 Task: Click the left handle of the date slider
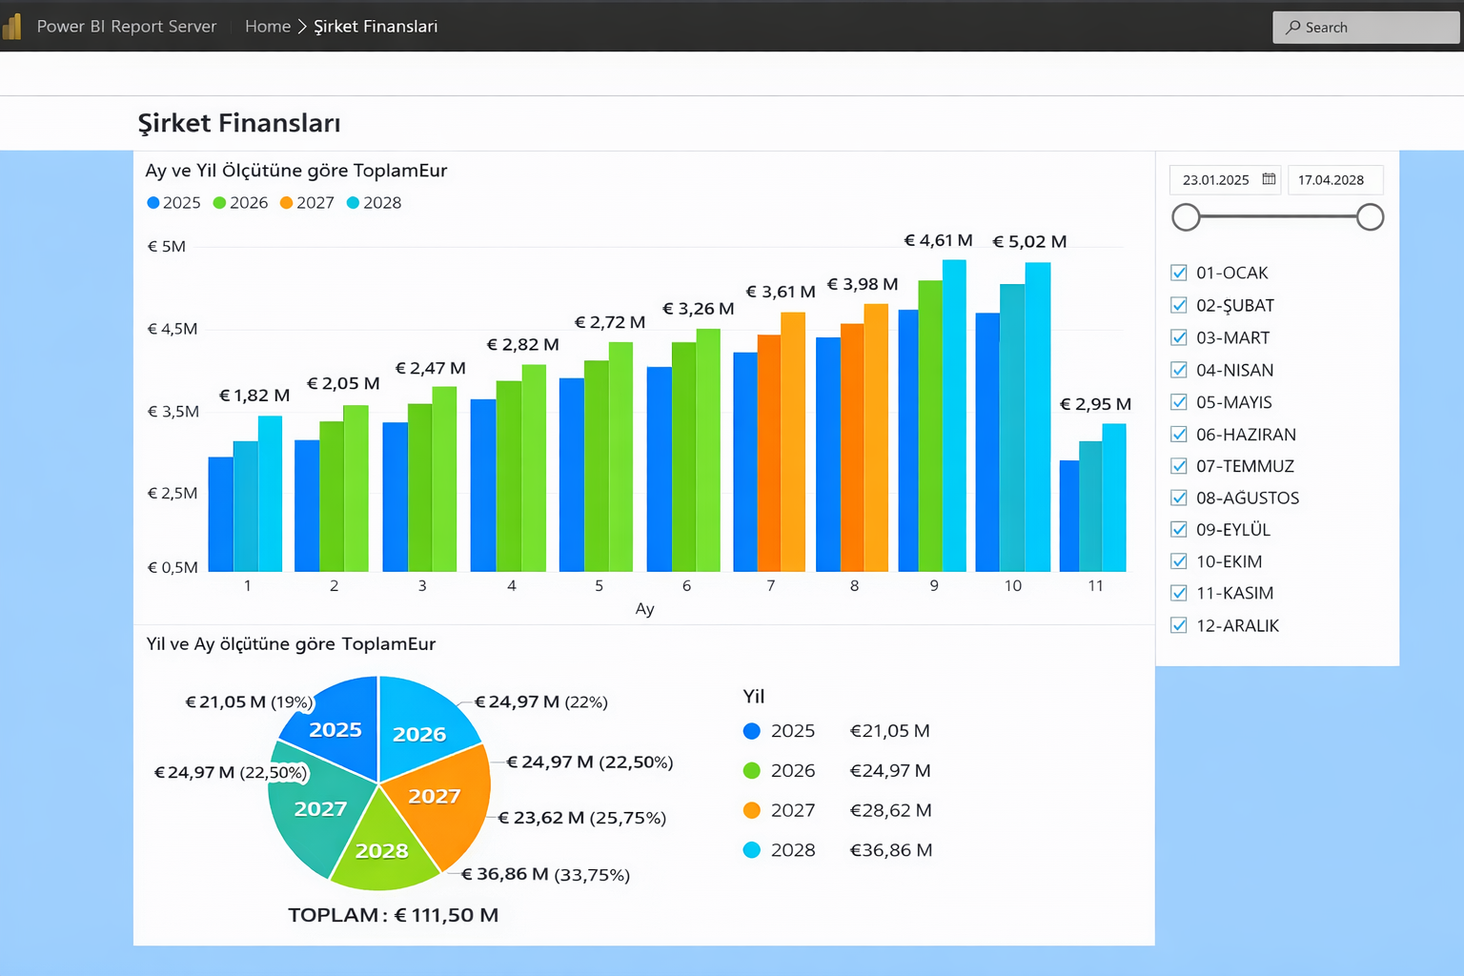(1186, 217)
